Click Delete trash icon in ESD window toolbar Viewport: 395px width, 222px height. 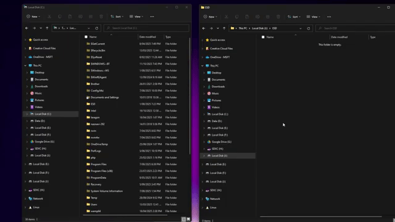(x=278, y=17)
